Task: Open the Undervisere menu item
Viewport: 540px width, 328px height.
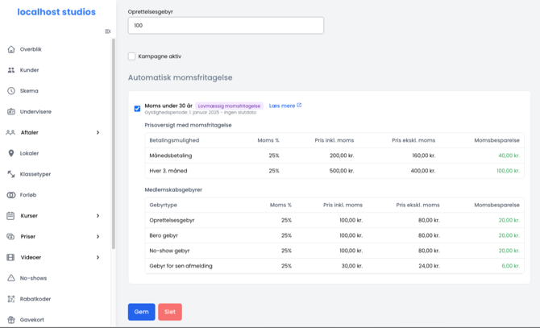Action: tap(35, 112)
